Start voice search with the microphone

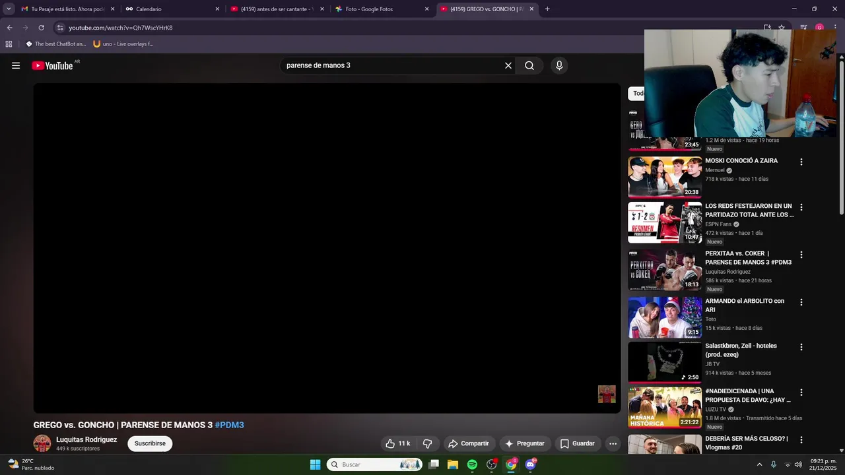click(x=559, y=65)
